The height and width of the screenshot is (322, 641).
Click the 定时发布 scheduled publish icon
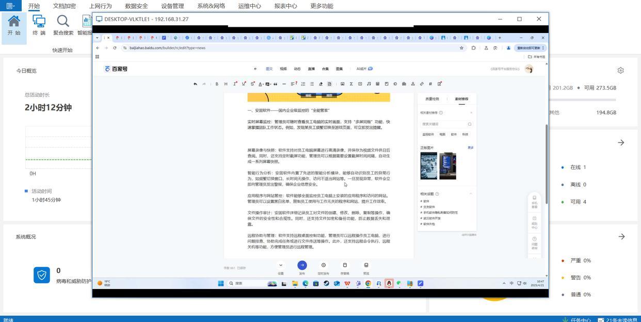pyautogui.click(x=324, y=265)
